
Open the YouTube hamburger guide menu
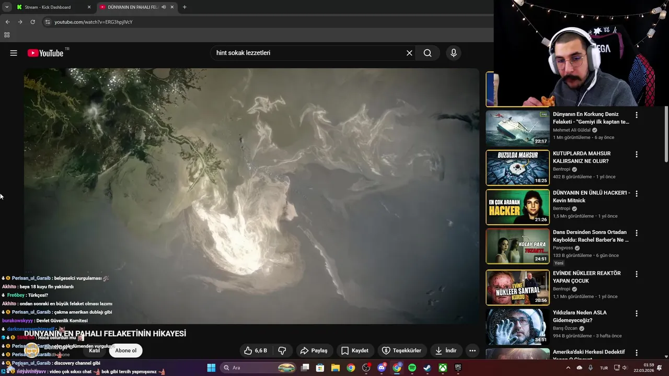tap(14, 53)
